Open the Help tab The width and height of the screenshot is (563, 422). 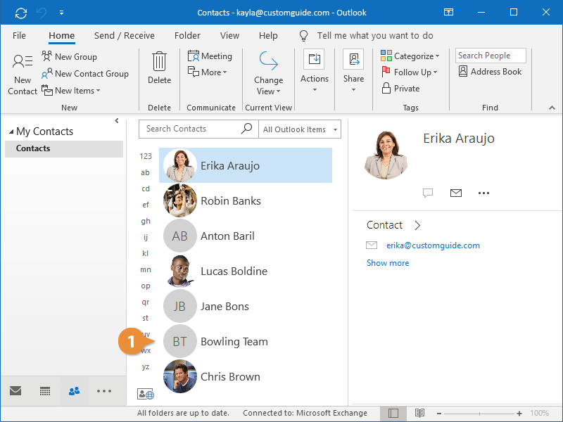point(268,36)
